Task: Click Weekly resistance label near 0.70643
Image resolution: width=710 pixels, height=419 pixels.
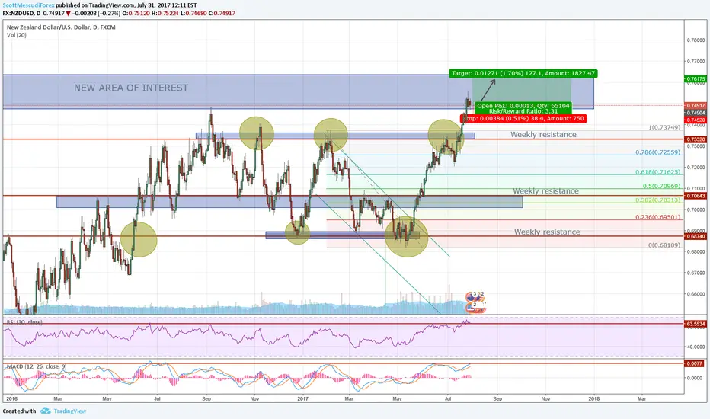Action: pyautogui.click(x=545, y=190)
